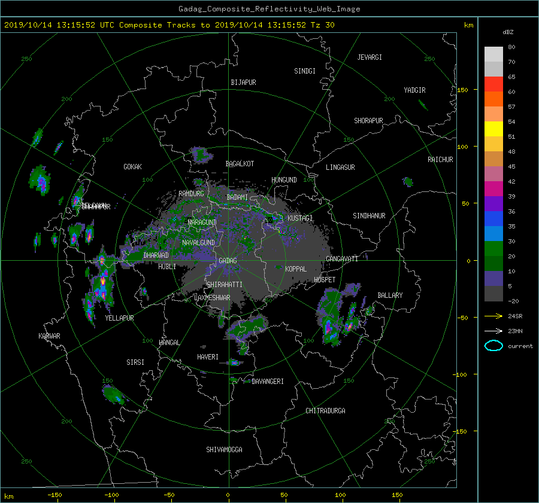Select the HUBLI label on map
This screenshot has height=503, width=539.
[x=167, y=266]
